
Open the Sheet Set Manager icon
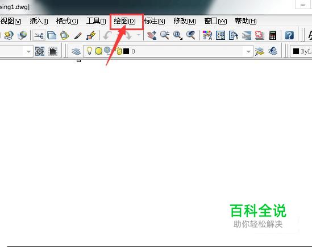tap(247, 36)
